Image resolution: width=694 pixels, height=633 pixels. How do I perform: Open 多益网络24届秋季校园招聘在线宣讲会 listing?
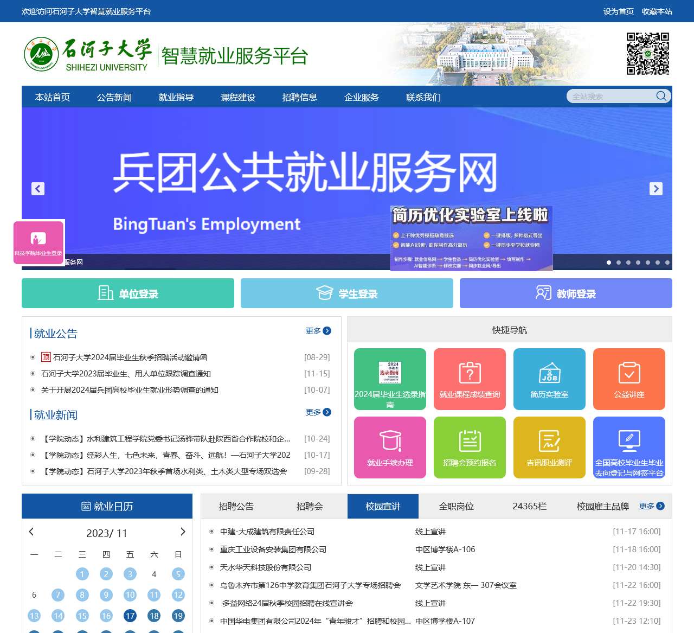(x=287, y=603)
